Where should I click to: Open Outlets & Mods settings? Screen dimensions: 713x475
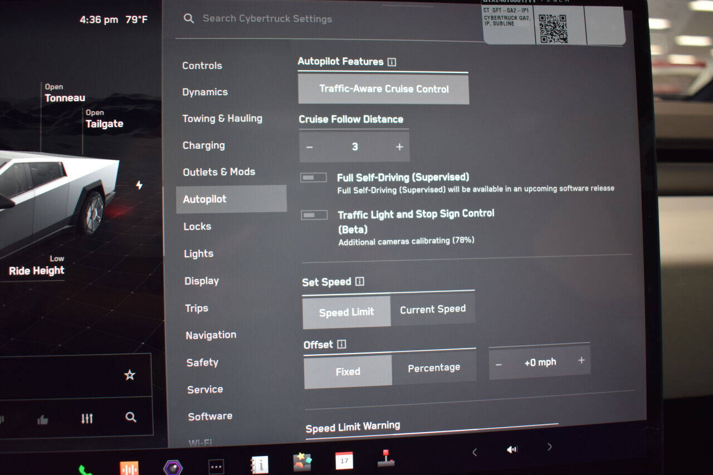pyautogui.click(x=219, y=172)
